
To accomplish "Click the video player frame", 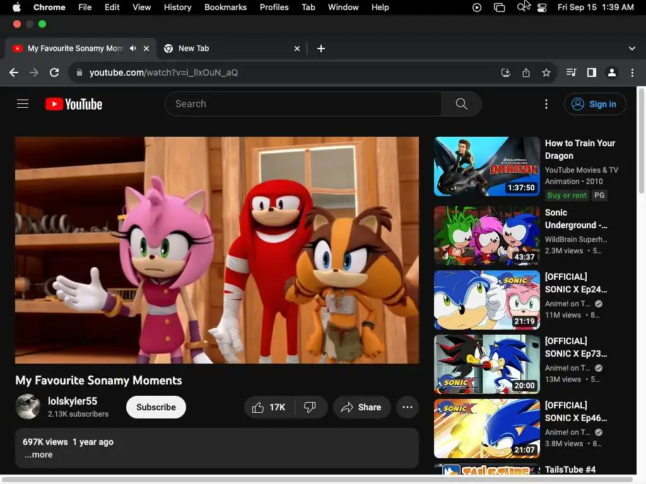I will point(217,250).
